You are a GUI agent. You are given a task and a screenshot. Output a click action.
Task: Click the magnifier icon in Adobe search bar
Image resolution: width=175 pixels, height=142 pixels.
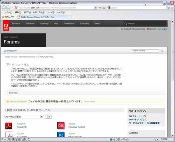click(x=126, y=24)
